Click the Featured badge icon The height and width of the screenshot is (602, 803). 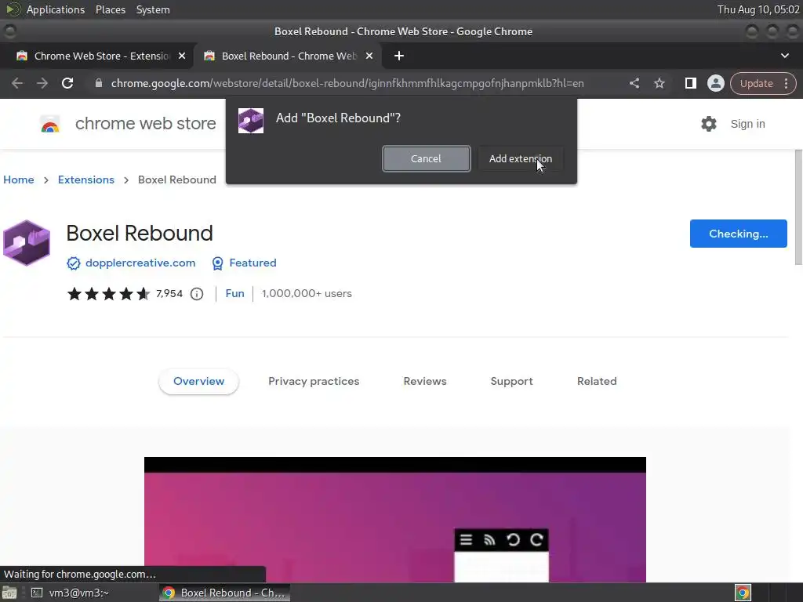(218, 263)
